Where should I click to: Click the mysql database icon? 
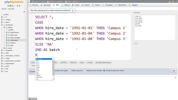point(4,58)
